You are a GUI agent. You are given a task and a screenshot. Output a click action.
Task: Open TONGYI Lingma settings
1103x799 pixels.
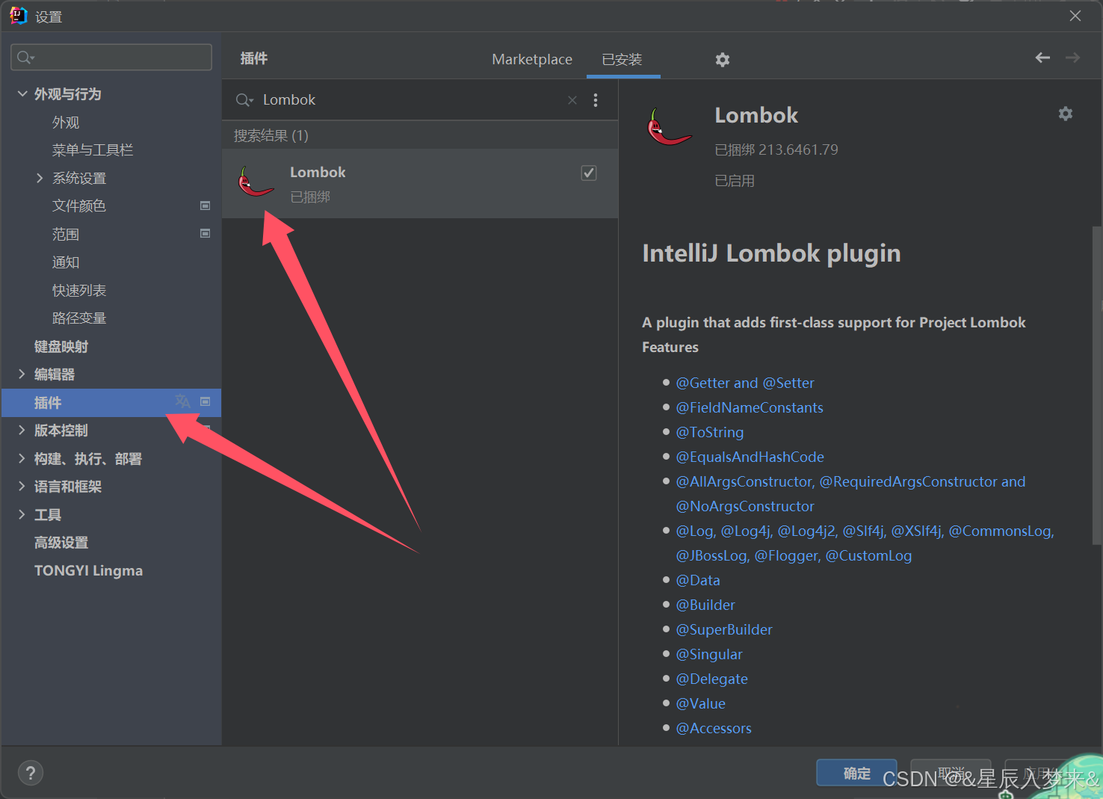pos(88,570)
